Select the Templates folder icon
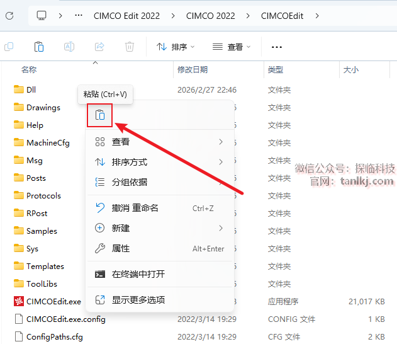The height and width of the screenshot is (344, 397). [x=18, y=266]
